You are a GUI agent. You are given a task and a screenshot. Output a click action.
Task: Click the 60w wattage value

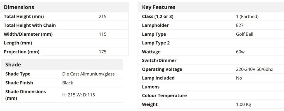(x=240, y=52)
